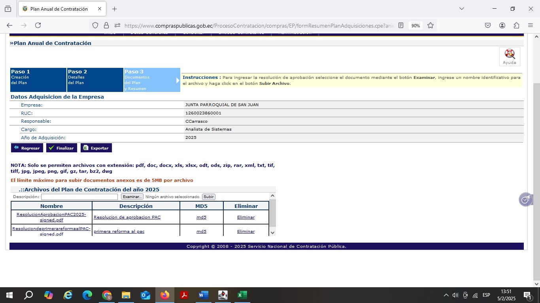Open Adobe Acrobat from the taskbar
The width and height of the screenshot is (540, 303).
click(184, 295)
